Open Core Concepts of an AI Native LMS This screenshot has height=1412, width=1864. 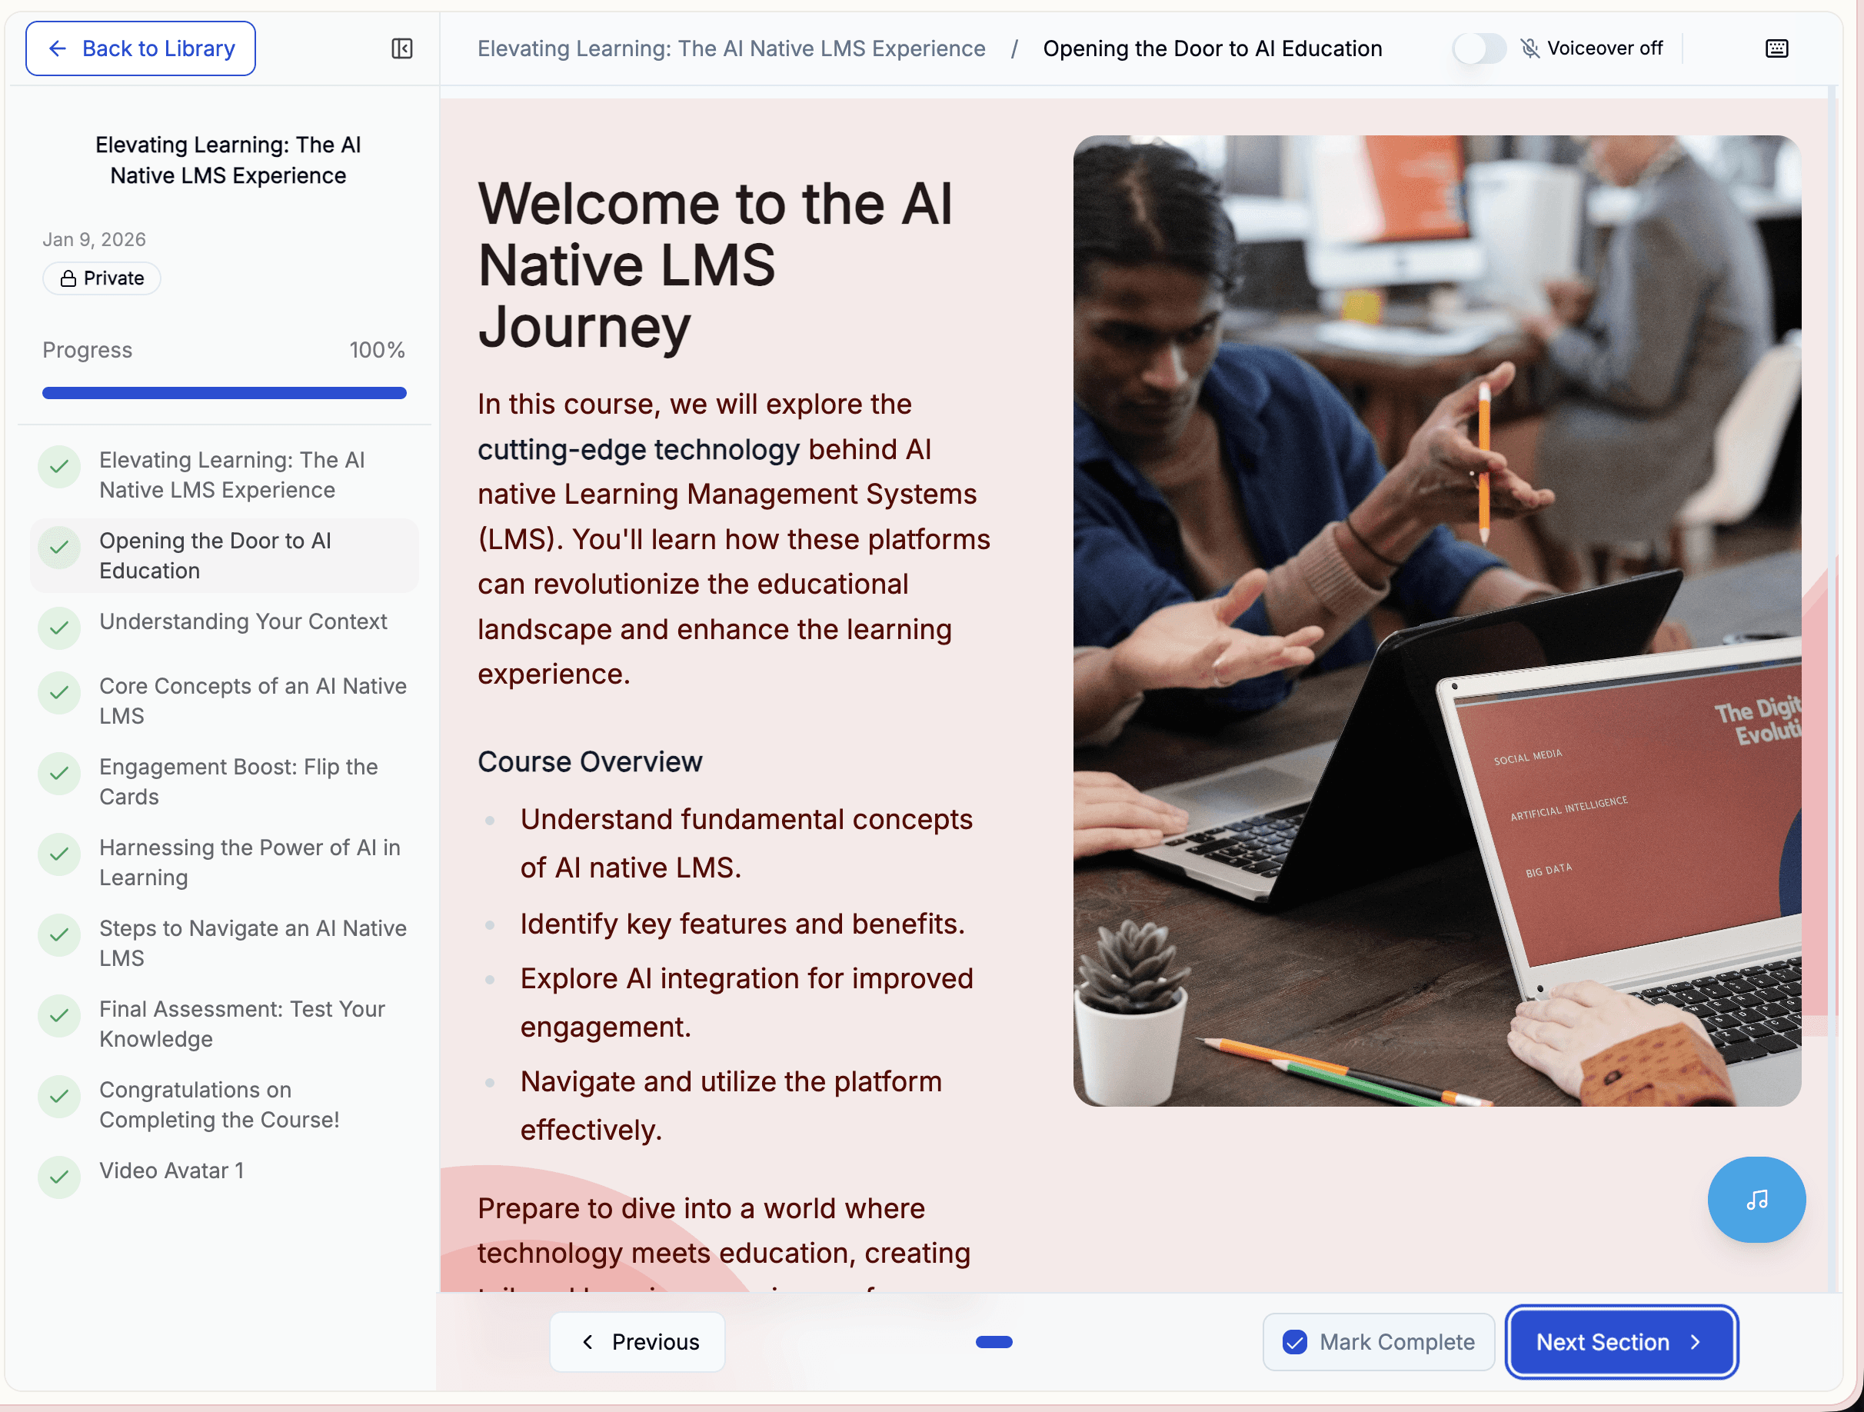click(x=252, y=701)
